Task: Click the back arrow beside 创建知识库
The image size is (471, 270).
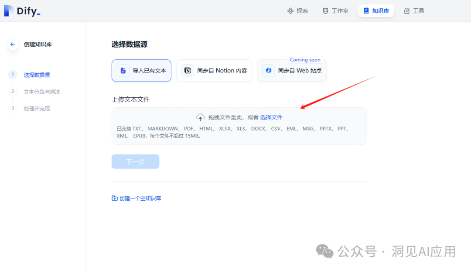Action: pos(12,44)
